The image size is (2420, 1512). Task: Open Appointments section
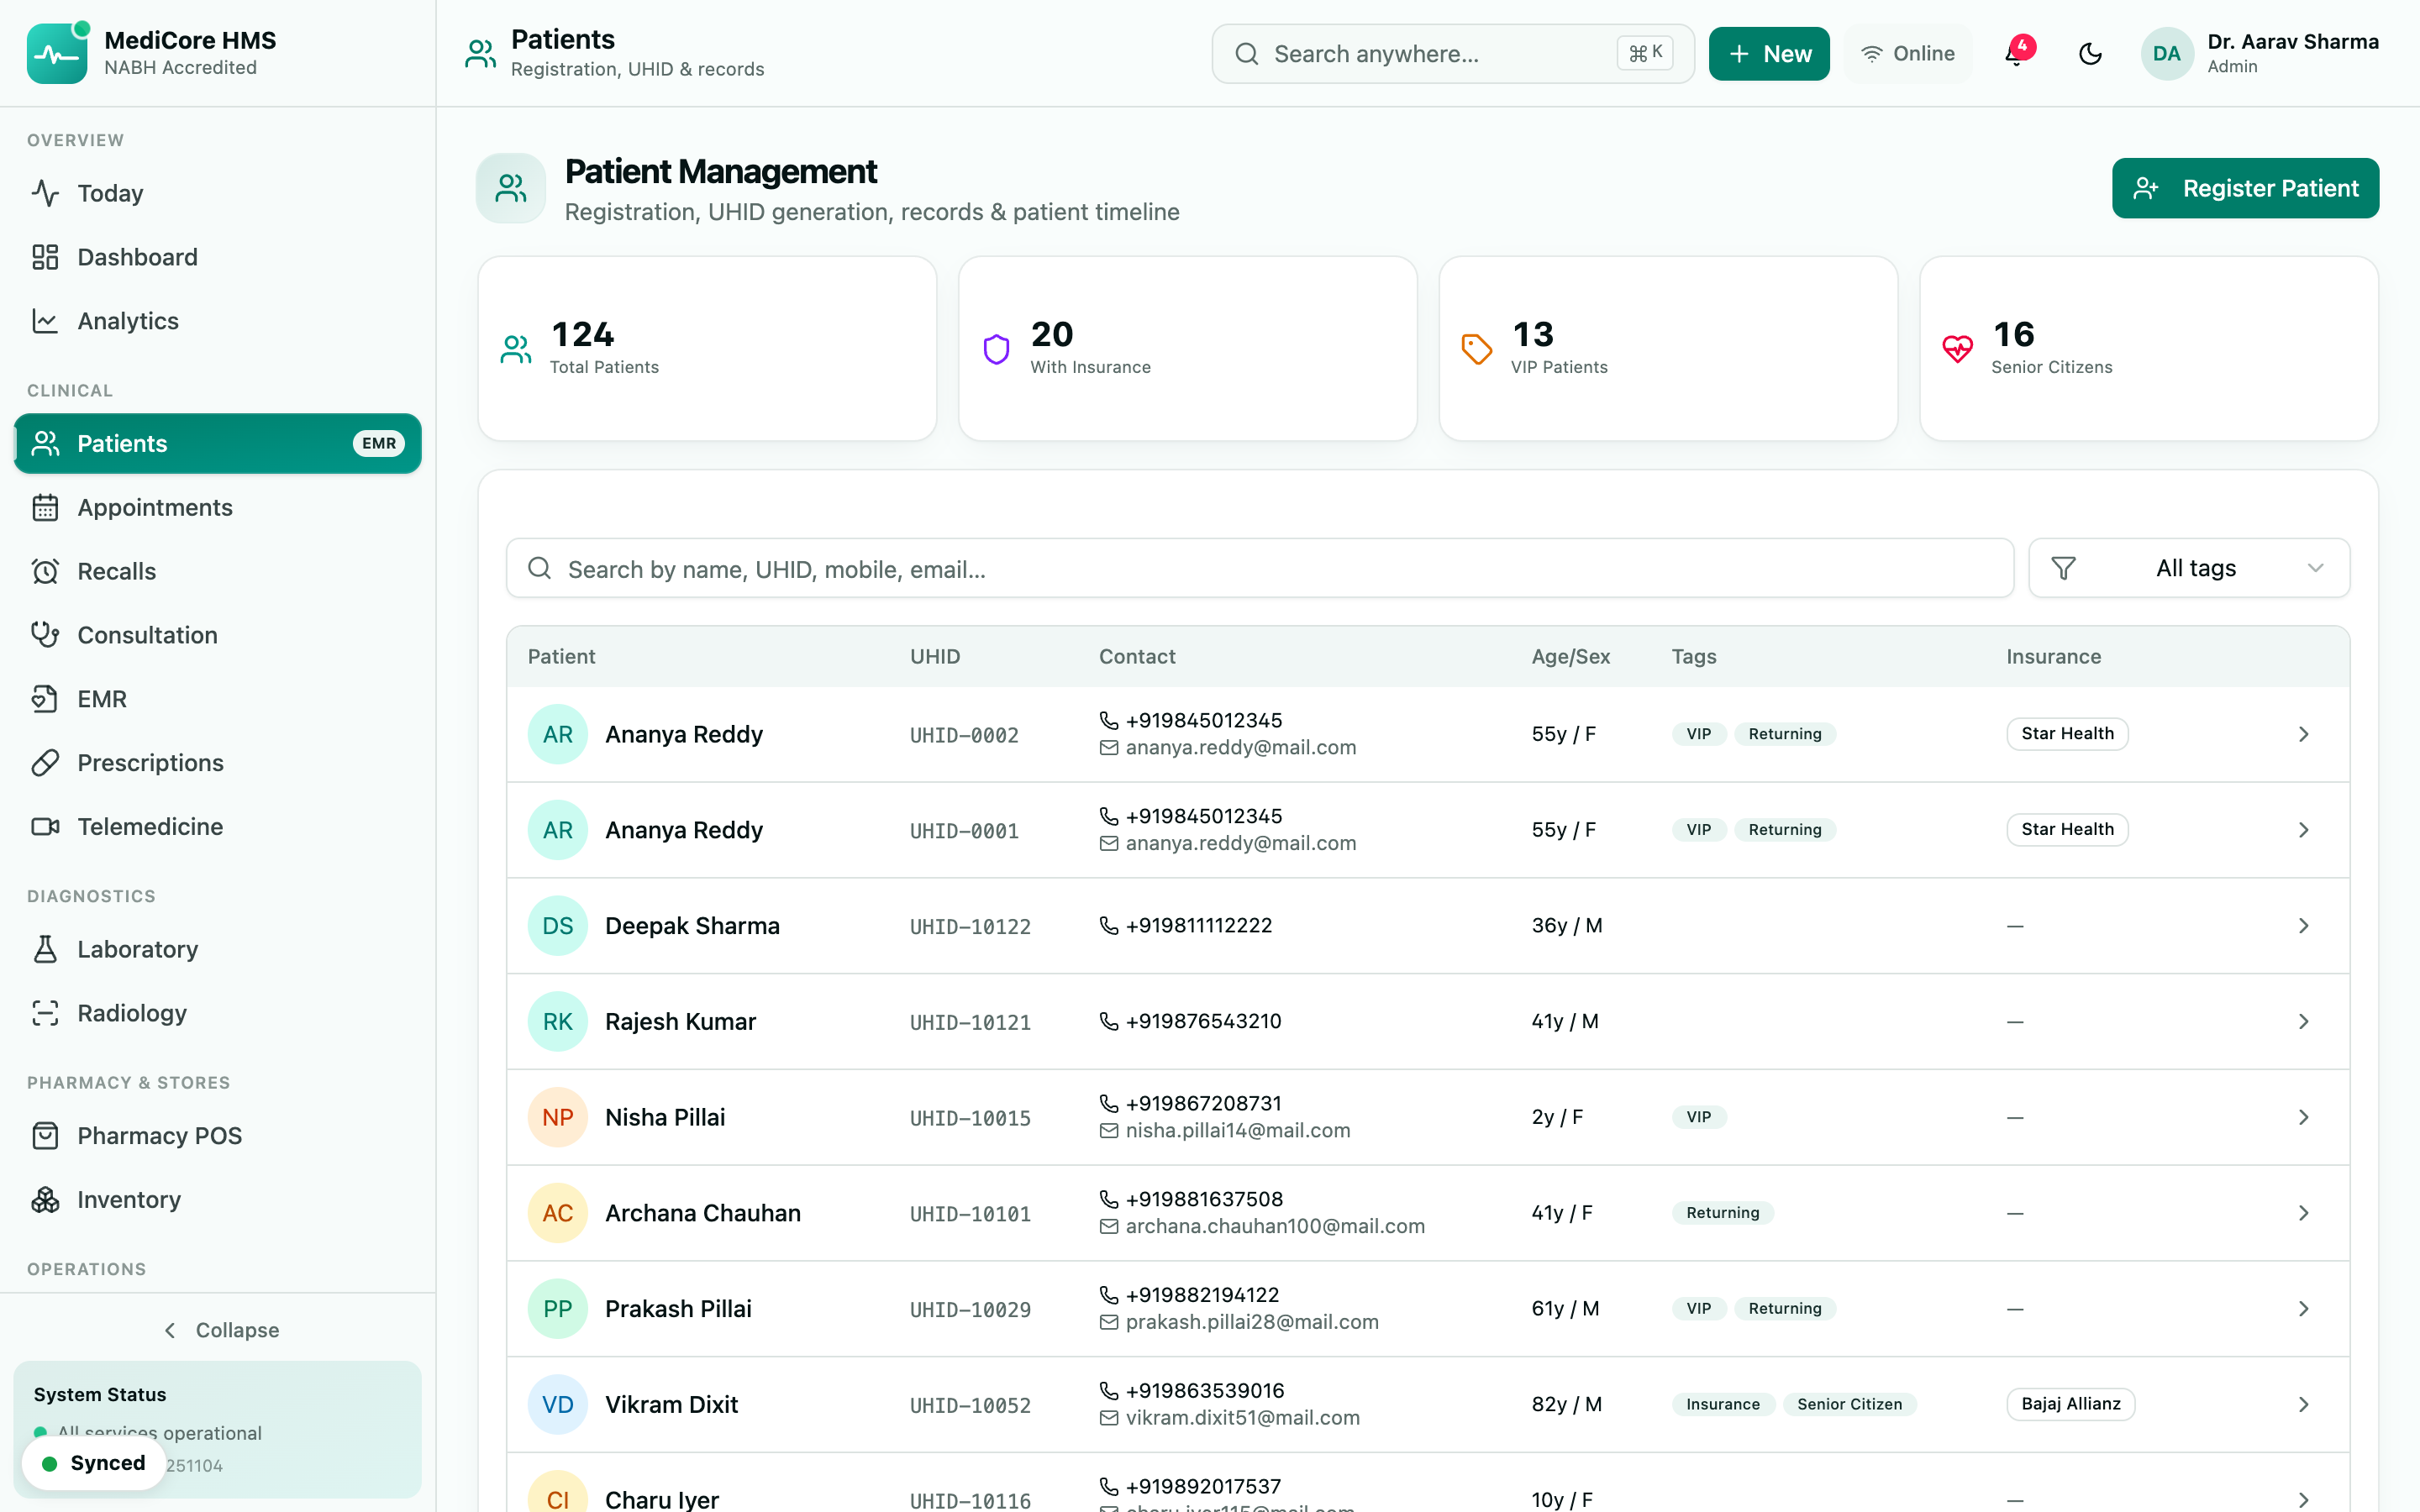tap(218, 508)
